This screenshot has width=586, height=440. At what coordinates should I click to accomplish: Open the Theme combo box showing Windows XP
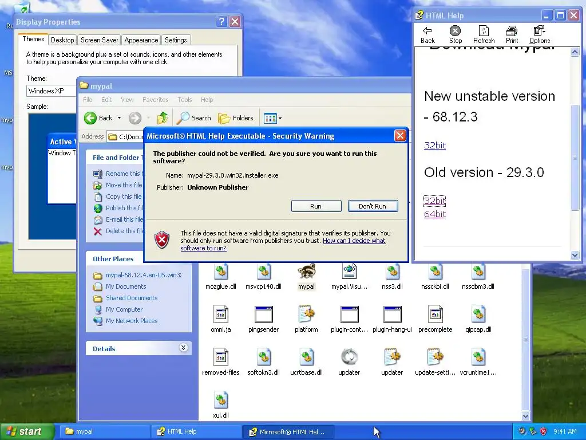pyautogui.click(x=52, y=91)
